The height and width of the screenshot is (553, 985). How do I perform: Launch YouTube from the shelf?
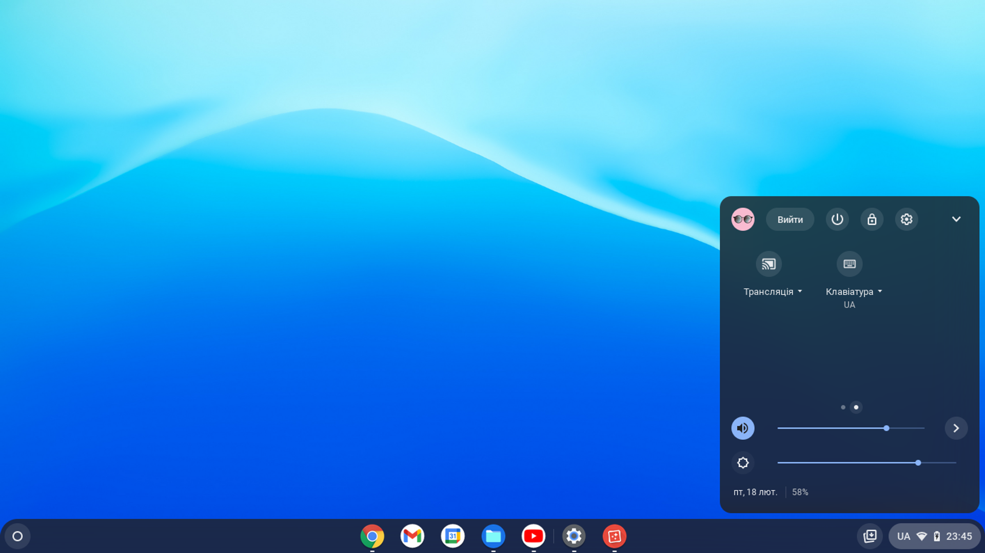point(534,536)
